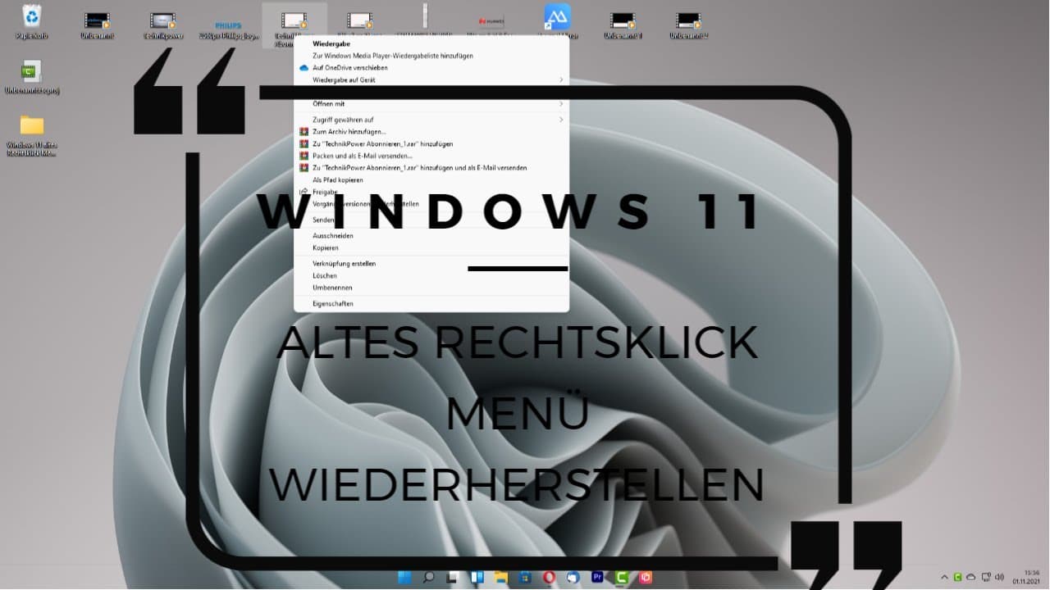Launch Opera browser from the taskbar
1050x590 pixels.
[x=549, y=578]
